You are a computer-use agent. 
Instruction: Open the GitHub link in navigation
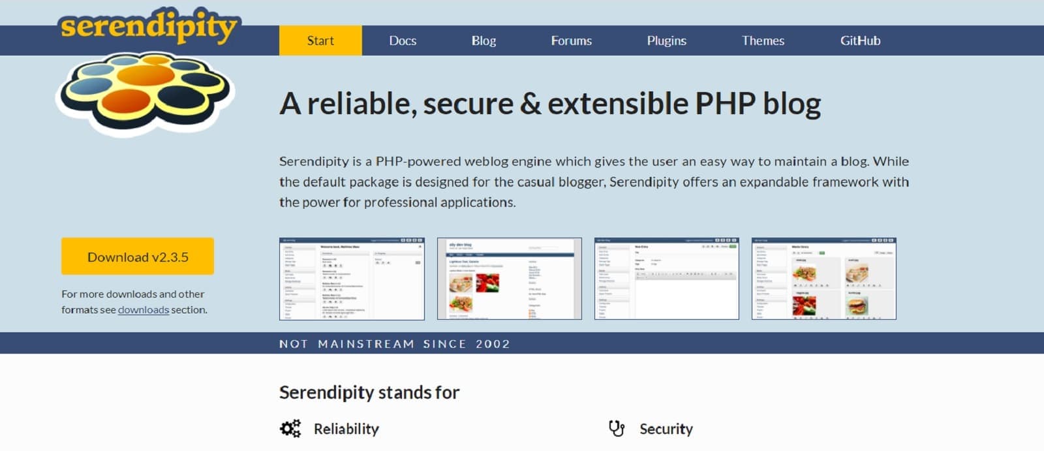click(860, 40)
